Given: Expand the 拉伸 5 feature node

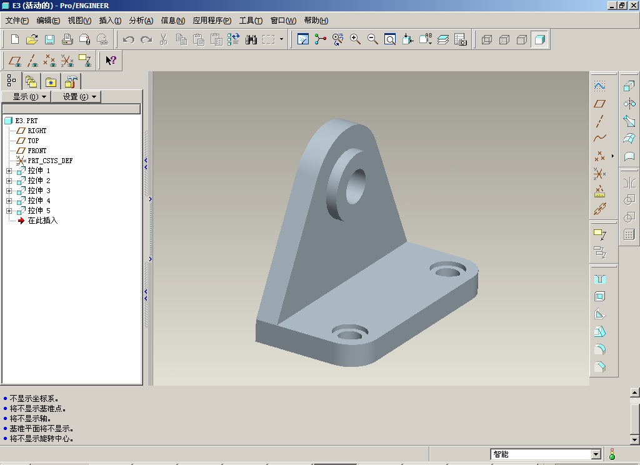Looking at the screenshot, I should (9, 211).
